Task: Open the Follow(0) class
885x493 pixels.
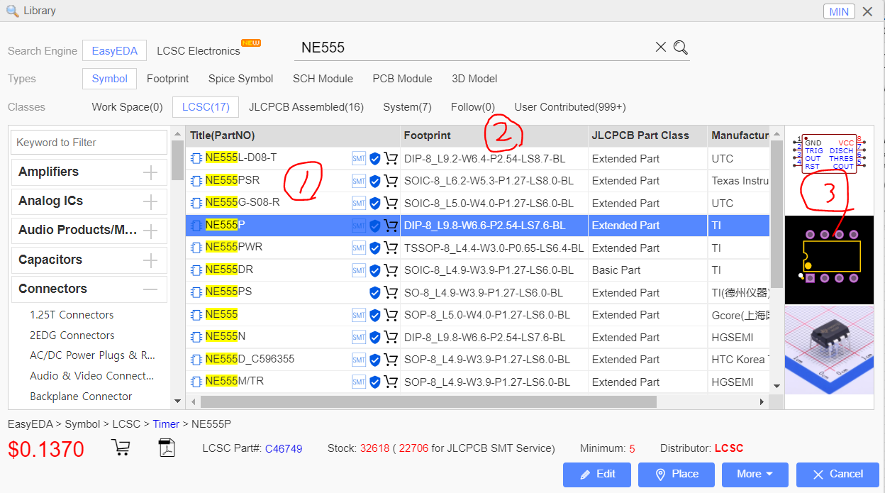Action: point(473,107)
